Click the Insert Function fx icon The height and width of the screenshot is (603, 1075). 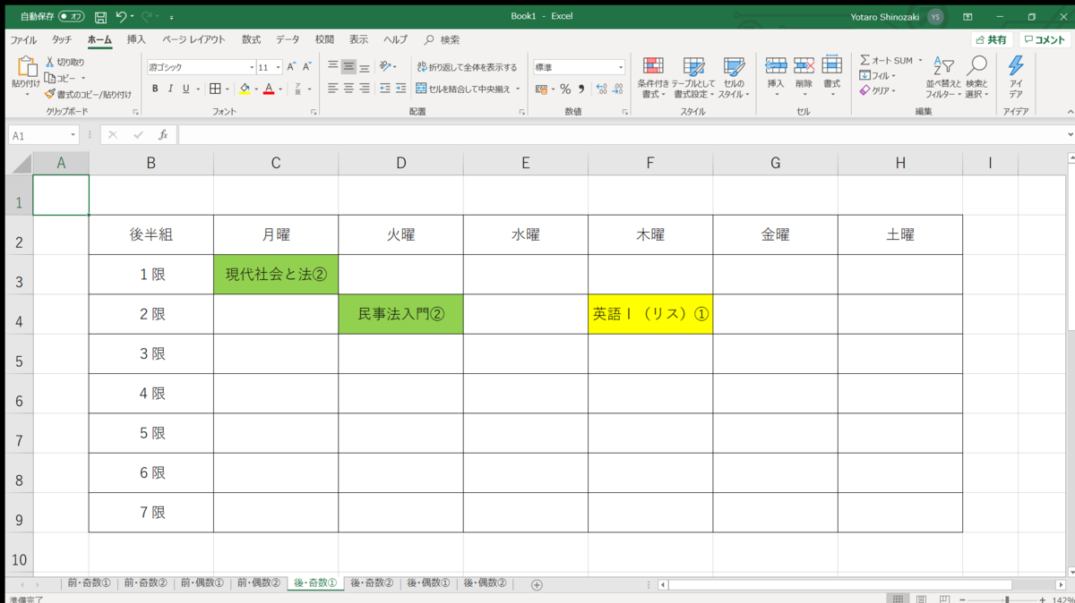163,135
